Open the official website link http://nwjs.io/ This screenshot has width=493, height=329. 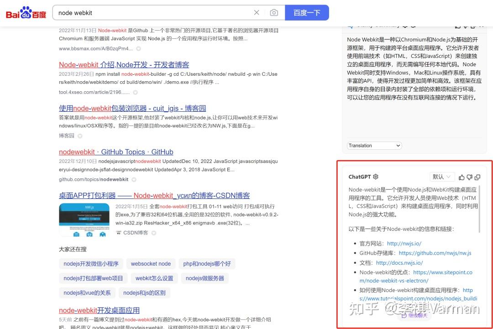[x=404, y=243]
